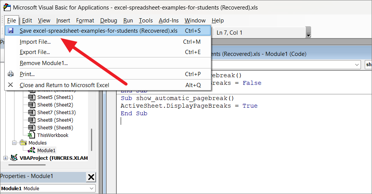
Task: Select ThisWorkbook in project tree
Action: (x=53, y=135)
